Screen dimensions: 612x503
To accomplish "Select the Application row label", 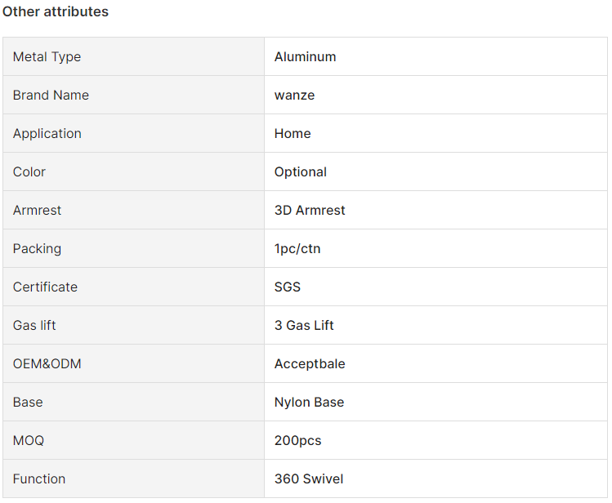I will tap(47, 134).
